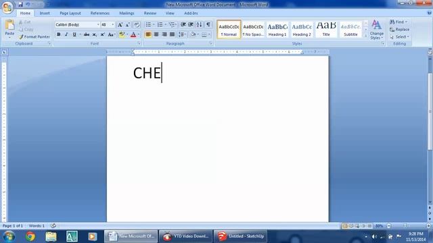
Task: Expand underline style dropdown arrow
Action: coord(80,34)
